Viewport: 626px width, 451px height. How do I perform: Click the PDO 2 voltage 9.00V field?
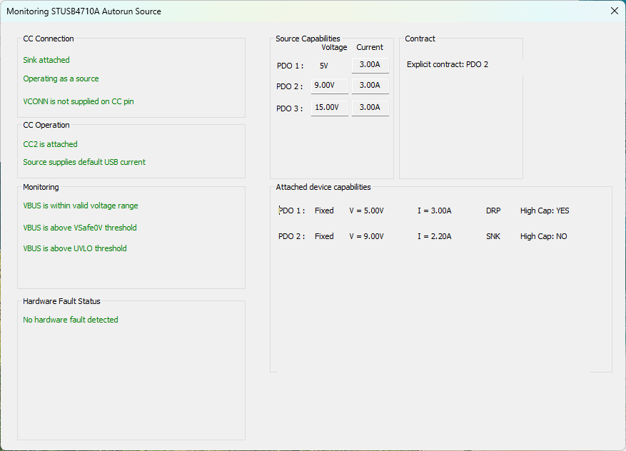point(329,86)
